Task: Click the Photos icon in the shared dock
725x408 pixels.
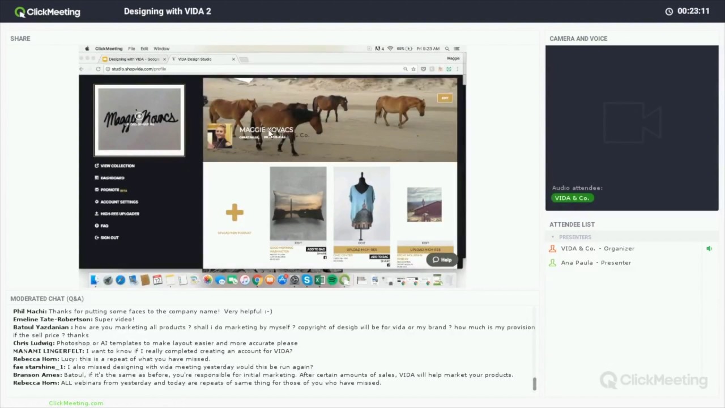Action: click(208, 280)
